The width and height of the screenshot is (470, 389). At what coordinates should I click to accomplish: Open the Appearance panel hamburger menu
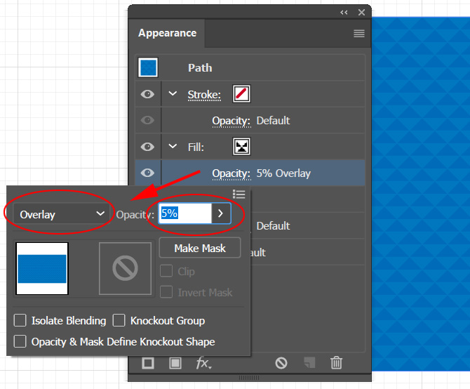359,34
